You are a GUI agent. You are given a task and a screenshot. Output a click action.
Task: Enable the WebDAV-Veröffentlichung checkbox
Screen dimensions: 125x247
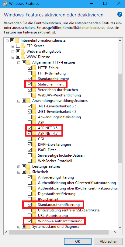click(30, 95)
